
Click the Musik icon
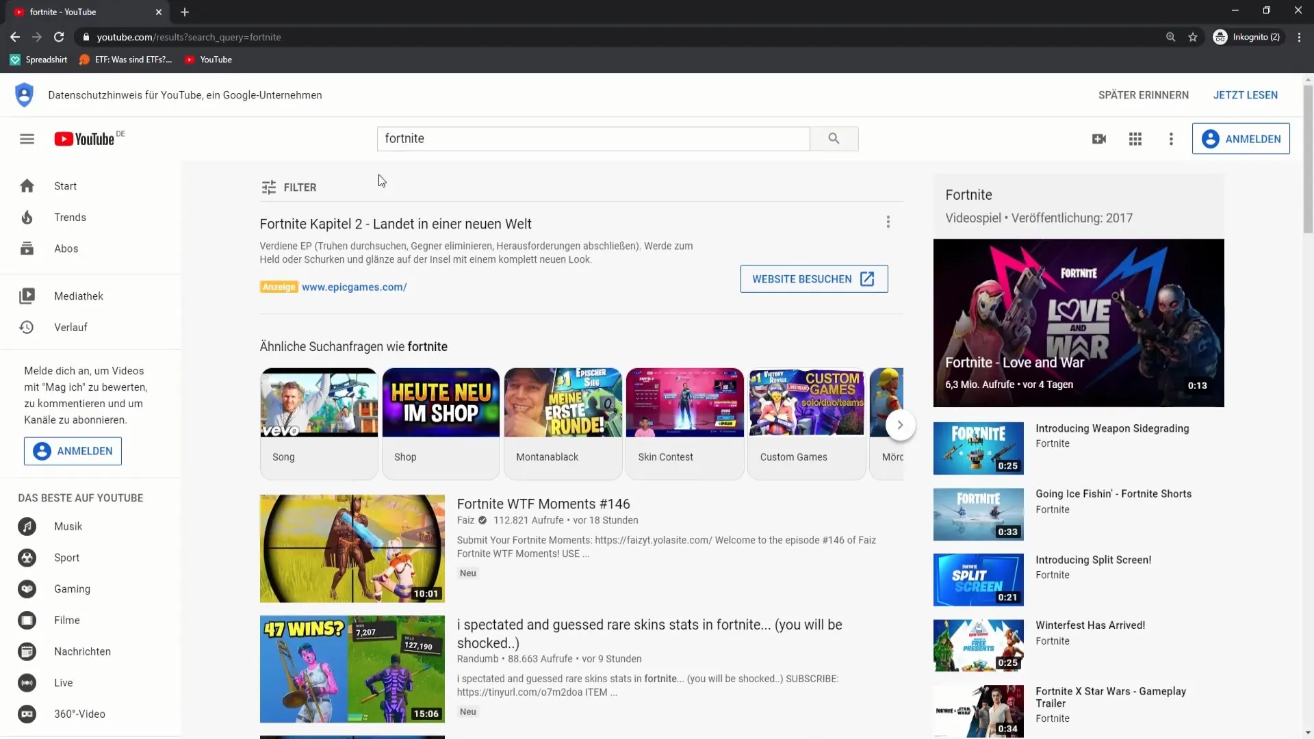pos(27,526)
